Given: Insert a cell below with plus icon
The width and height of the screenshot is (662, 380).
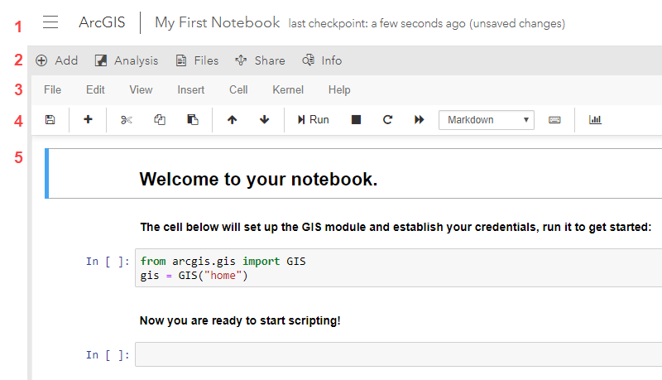Looking at the screenshot, I should coord(89,120).
